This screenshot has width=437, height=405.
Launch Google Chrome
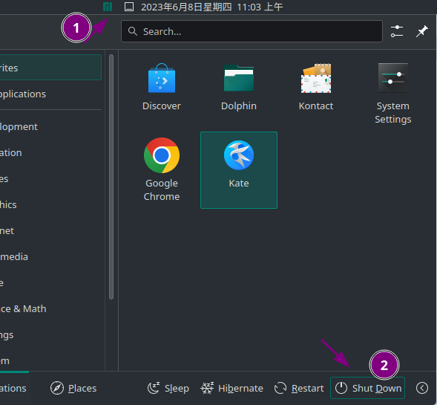click(x=162, y=169)
